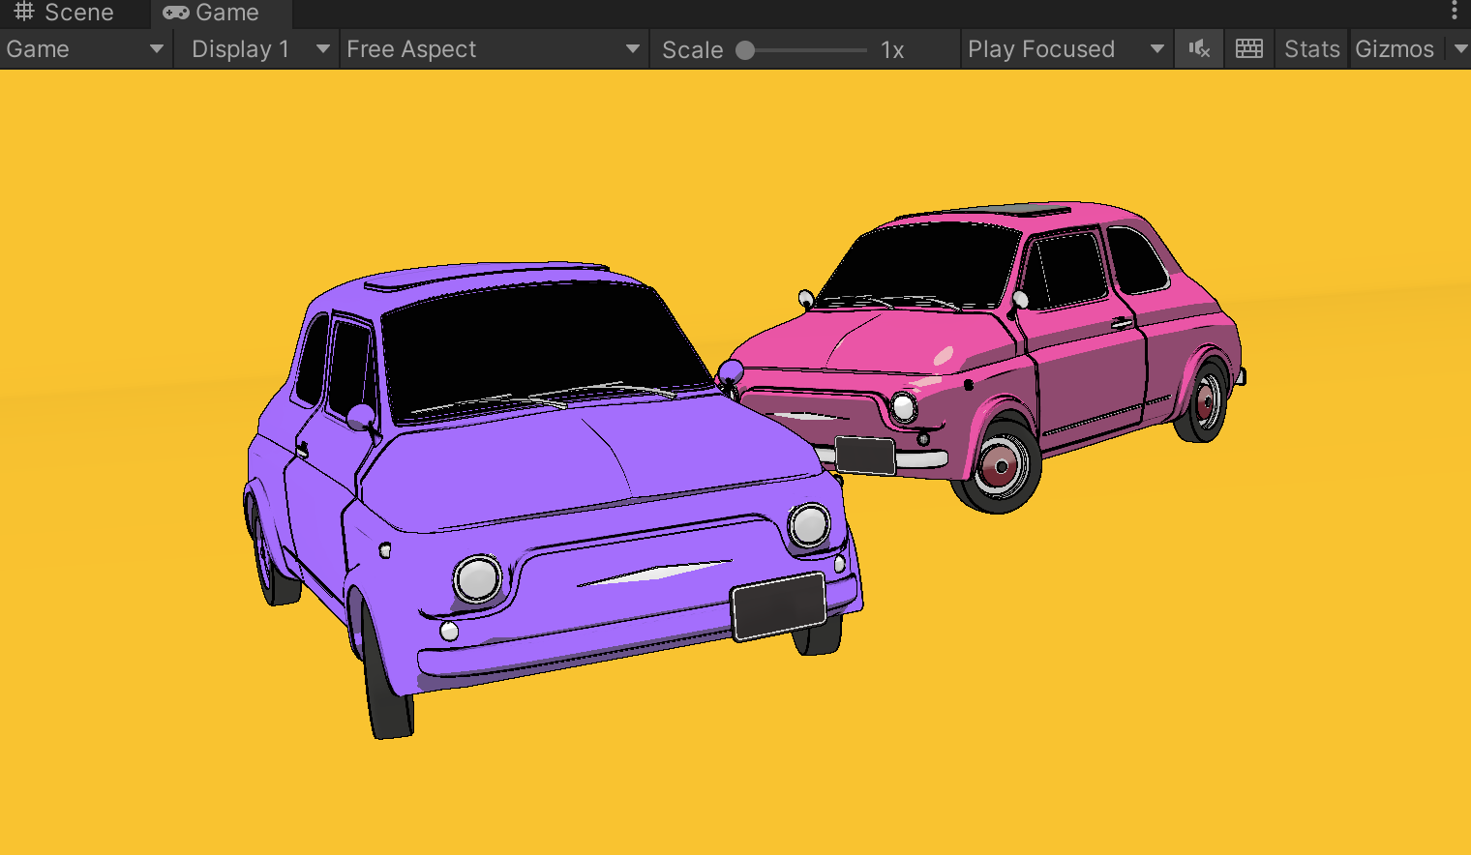1471x855 pixels.
Task: Switch to the Scene tab
Action: click(75, 13)
